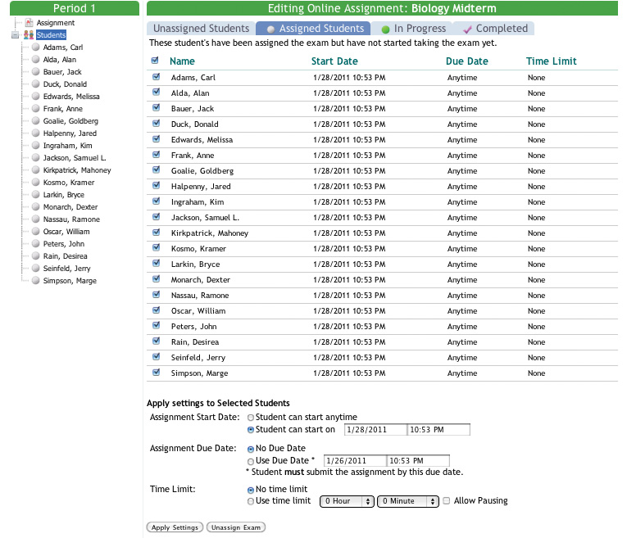Click status circle icon beside Bauer, Jack in tree
The height and width of the screenshot is (538, 627).
(36, 72)
